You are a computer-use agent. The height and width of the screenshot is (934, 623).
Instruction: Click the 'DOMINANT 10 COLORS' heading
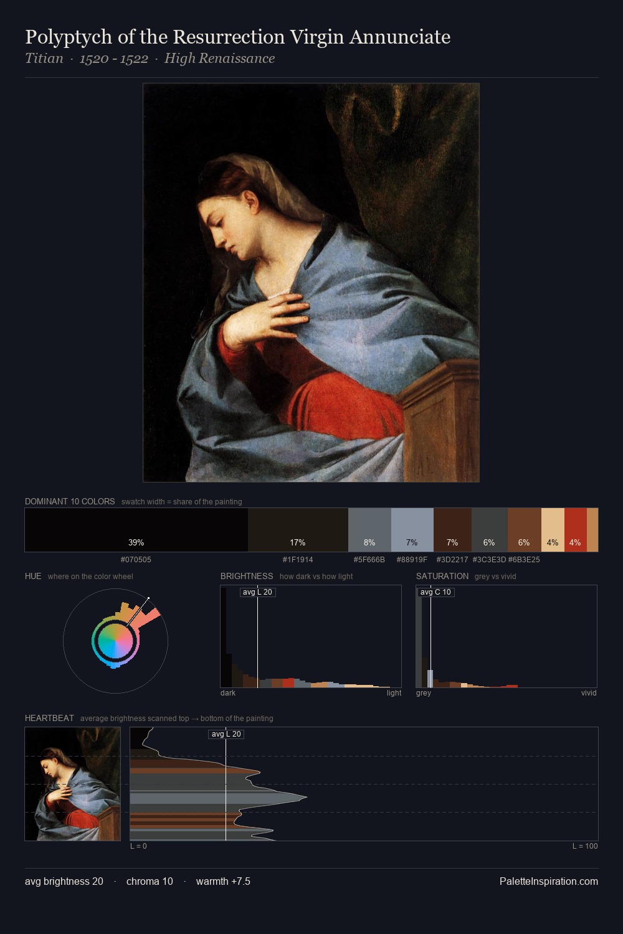pos(70,501)
